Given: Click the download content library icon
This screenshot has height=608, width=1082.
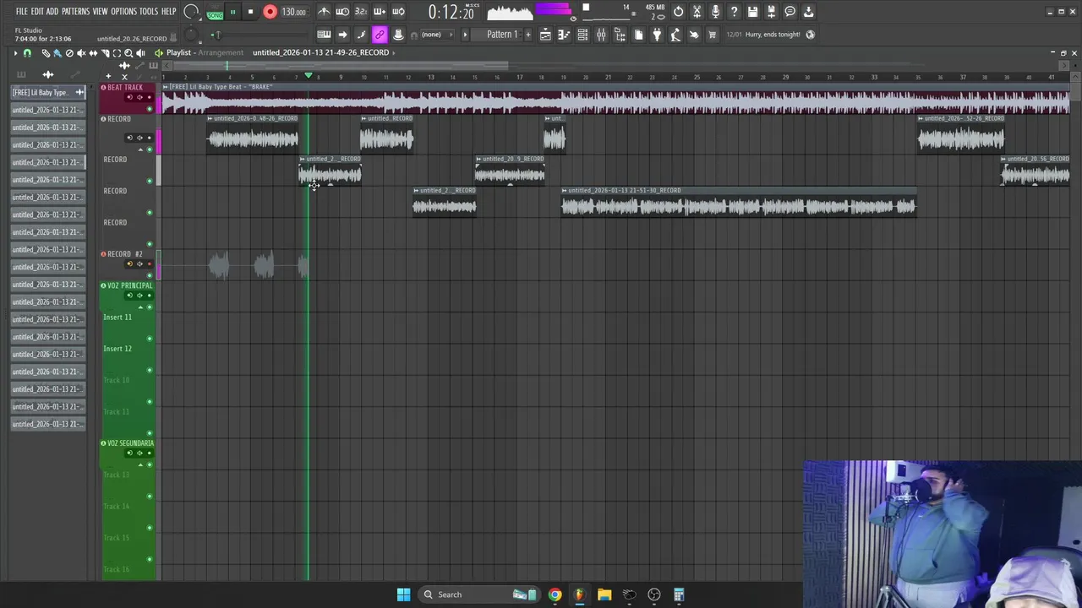Looking at the screenshot, I should pos(808,12).
